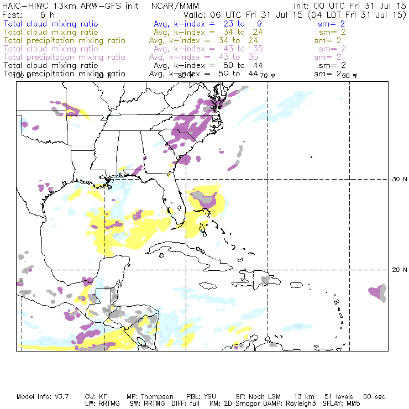Select the "70 W" longitude label
This screenshot has height=409, width=409.
point(268,76)
